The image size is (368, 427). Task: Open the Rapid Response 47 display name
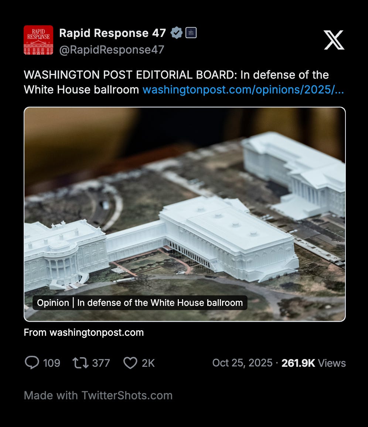point(112,33)
